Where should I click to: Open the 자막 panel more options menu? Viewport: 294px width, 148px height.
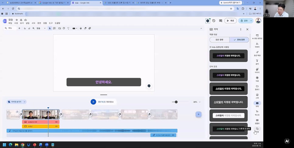tap(241, 29)
